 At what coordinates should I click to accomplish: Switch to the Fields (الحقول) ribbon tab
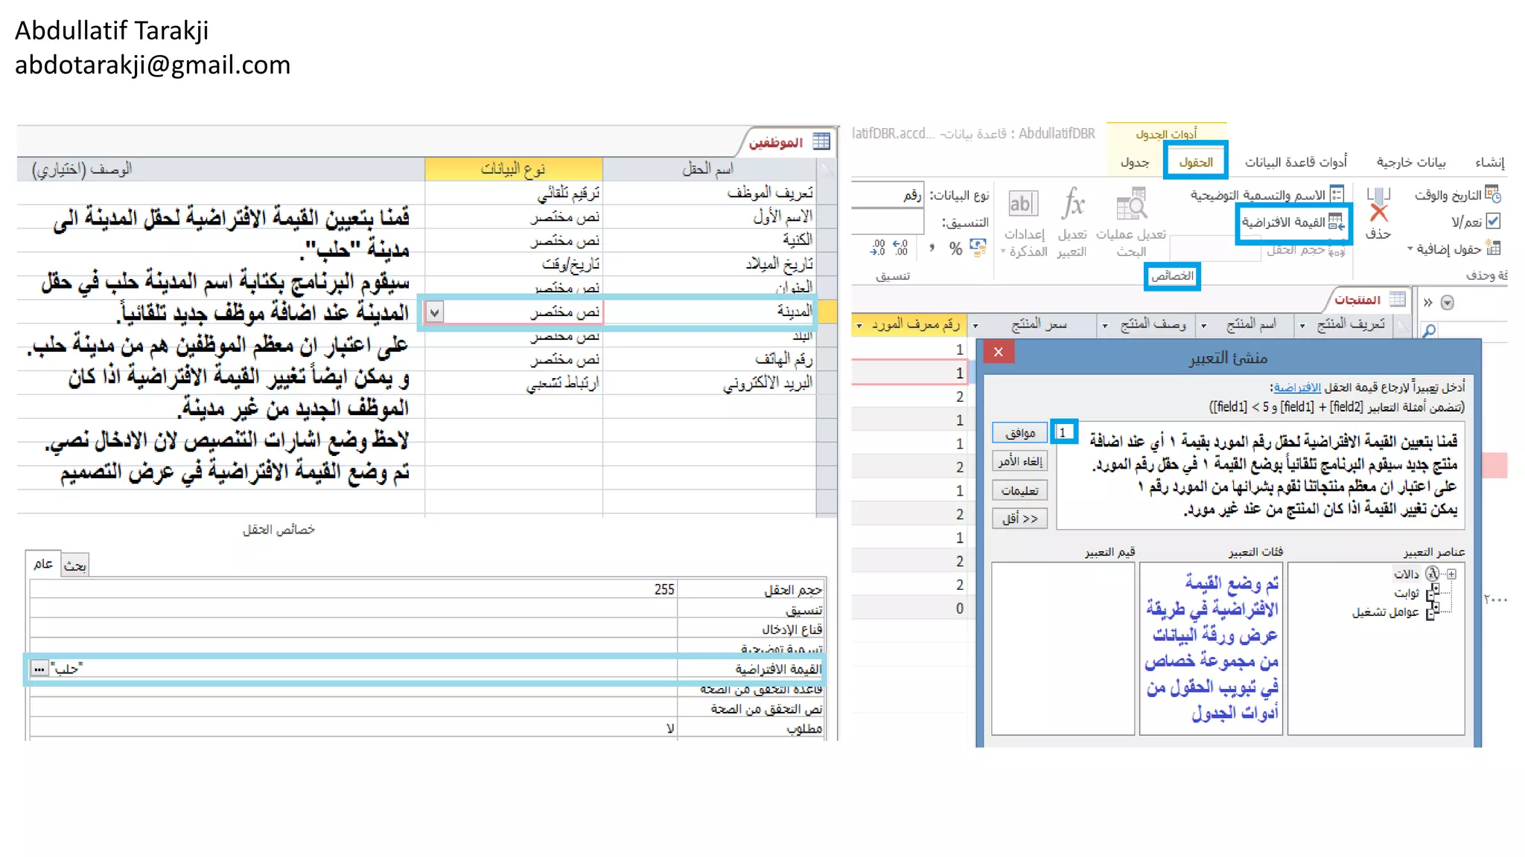tap(1196, 162)
